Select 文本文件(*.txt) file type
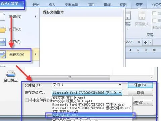 click(92, 115)
